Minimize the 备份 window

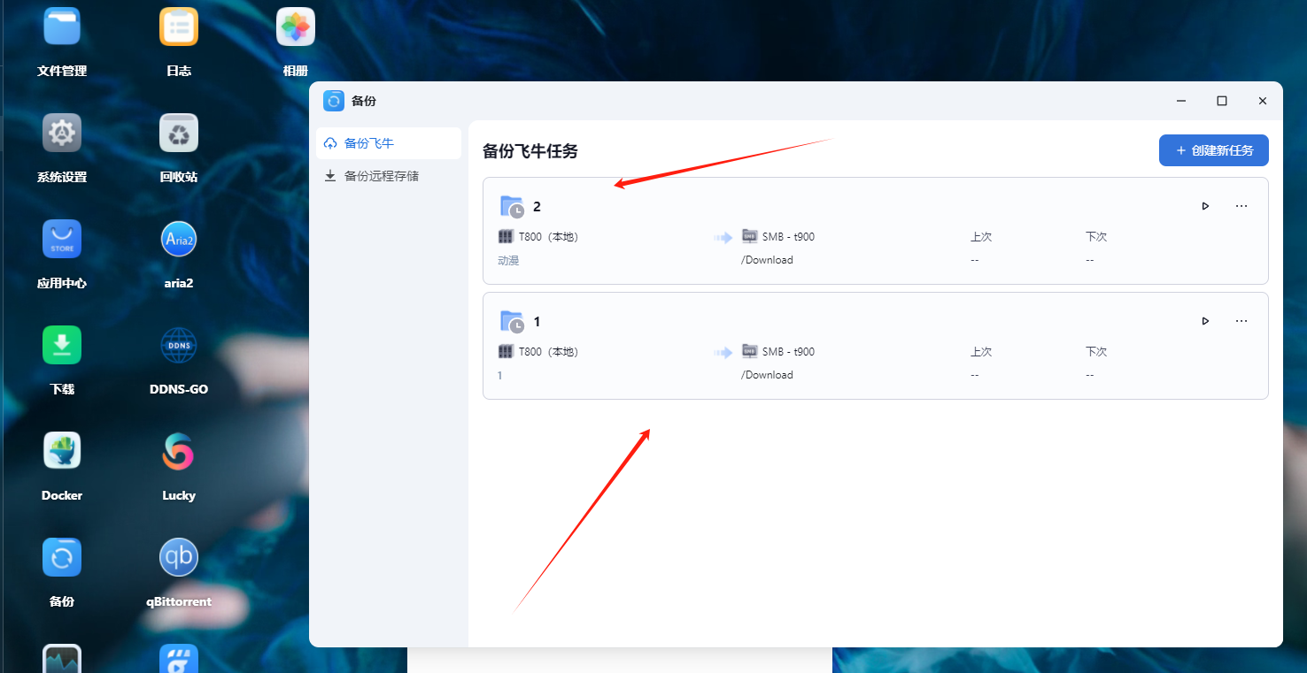pyautogui.click(x=1181, y=101)
